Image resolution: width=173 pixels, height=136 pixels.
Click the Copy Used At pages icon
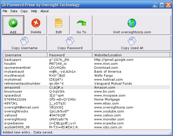point(132,41)
